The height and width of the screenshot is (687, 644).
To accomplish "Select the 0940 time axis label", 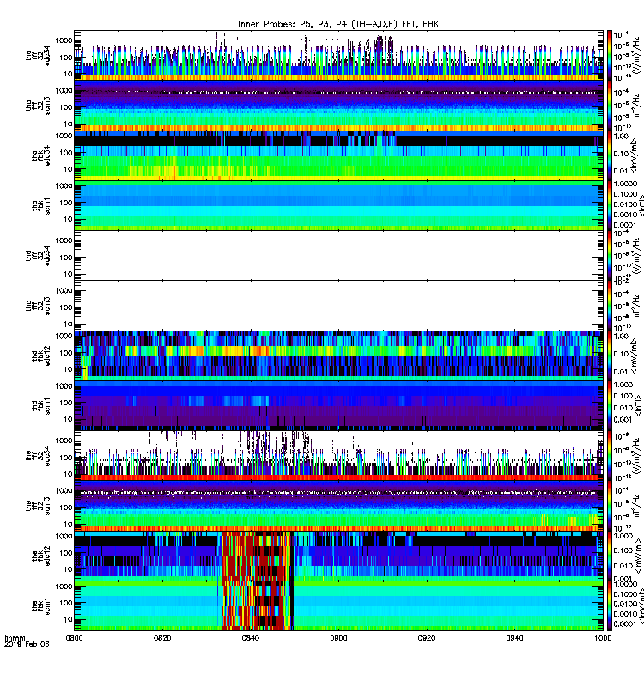I will pos(514,638).
